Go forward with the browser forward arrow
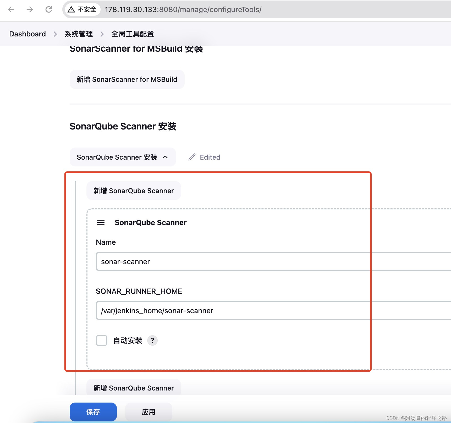451x423 pixels. (30, 10)
